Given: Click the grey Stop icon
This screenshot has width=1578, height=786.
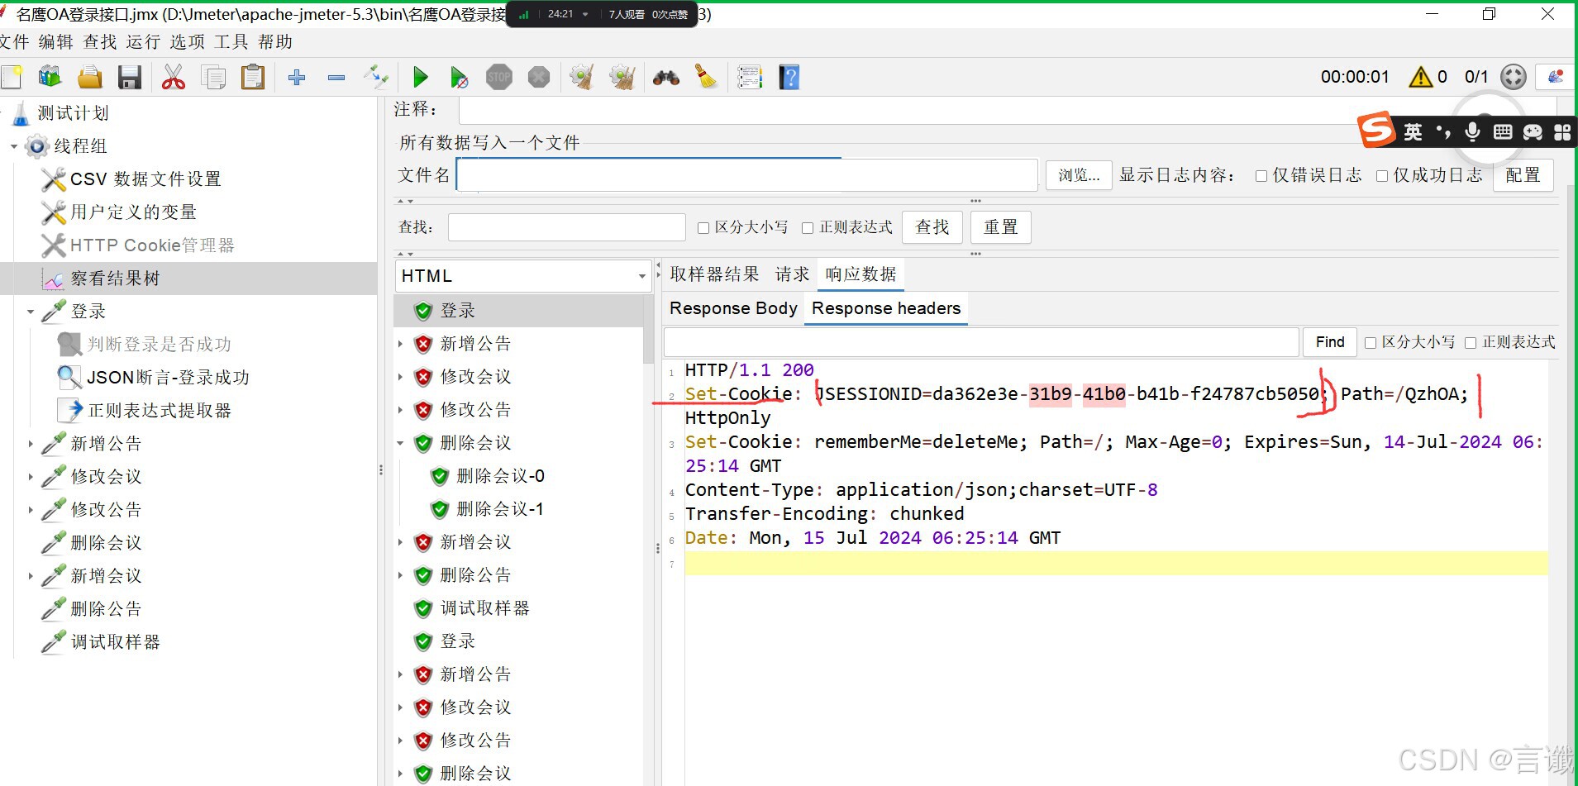Looking at the screenshot, I should tap(499, 78).
